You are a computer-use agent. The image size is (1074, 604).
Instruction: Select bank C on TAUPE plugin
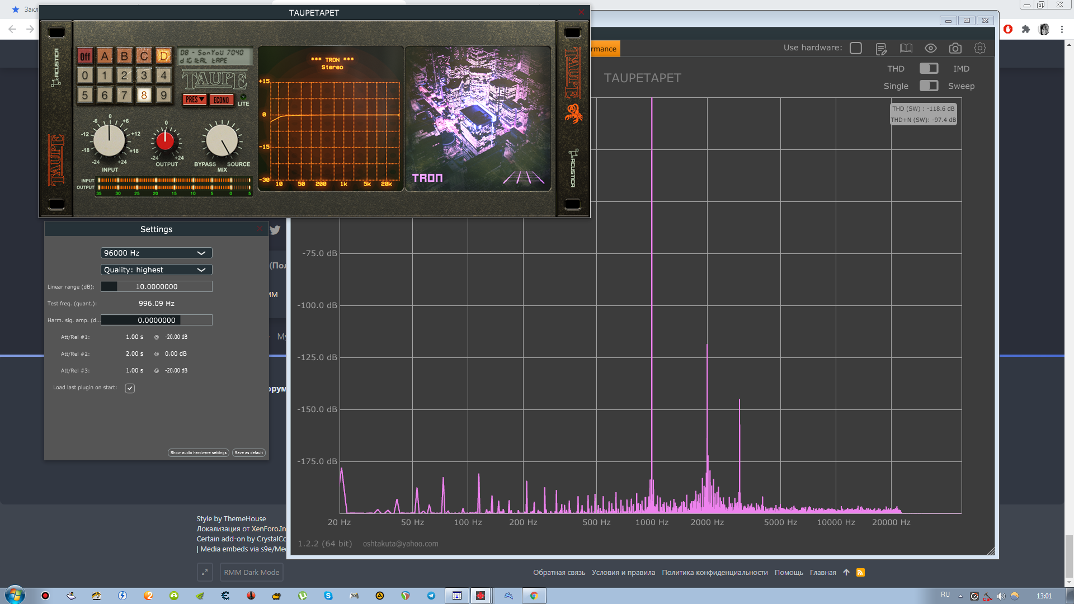(144, 56)
